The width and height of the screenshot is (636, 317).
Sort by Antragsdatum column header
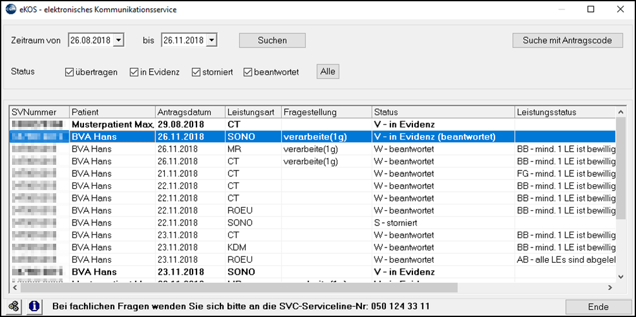pyautogui.click(x=190, y=112)
